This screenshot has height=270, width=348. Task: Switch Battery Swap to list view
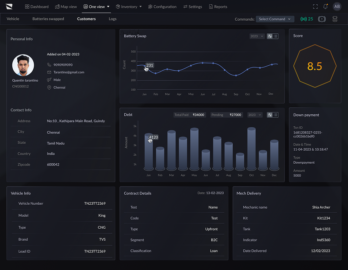point(275,36)
